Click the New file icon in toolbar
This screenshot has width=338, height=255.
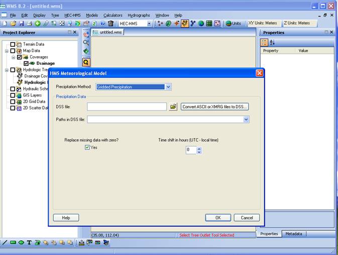coord(5,23)
